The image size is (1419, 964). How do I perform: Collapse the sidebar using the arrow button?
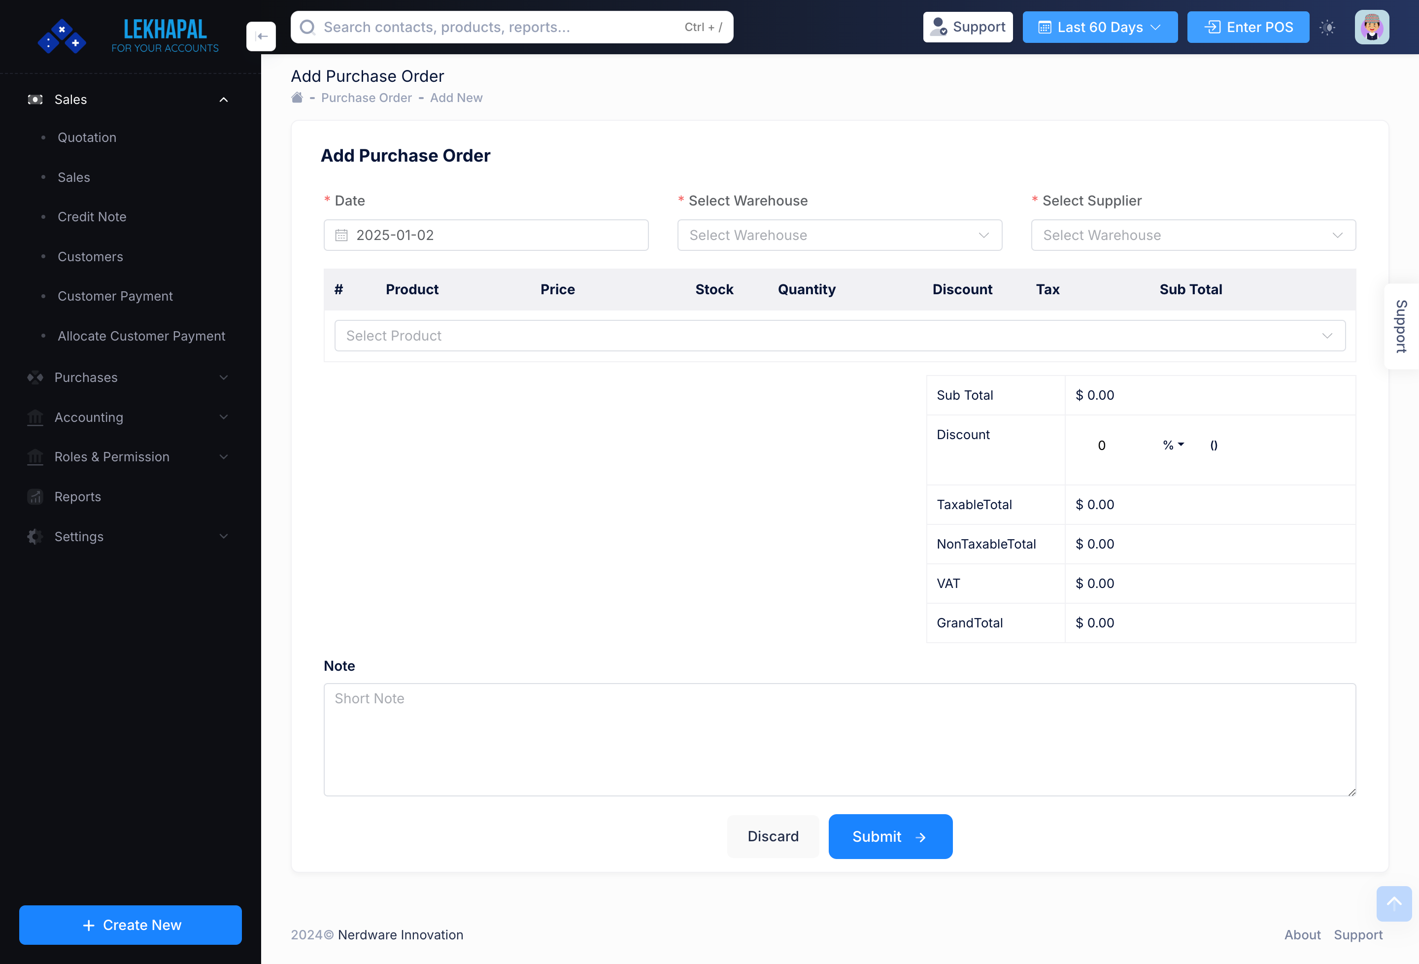pyautogui.click(x=261, y=36)
